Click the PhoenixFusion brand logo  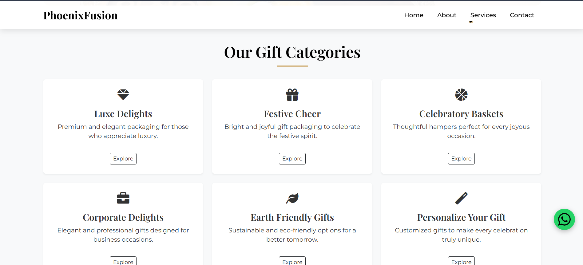[80, 15]
